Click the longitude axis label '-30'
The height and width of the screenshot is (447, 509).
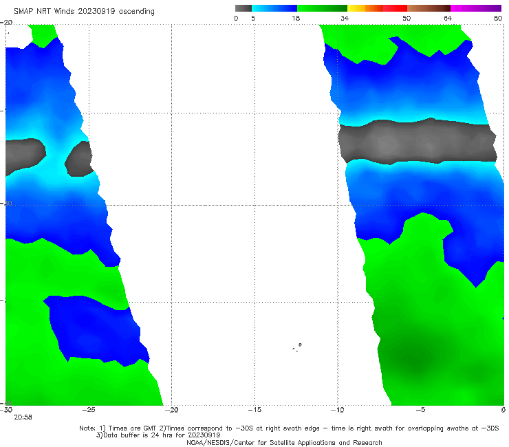click(6, 410)
